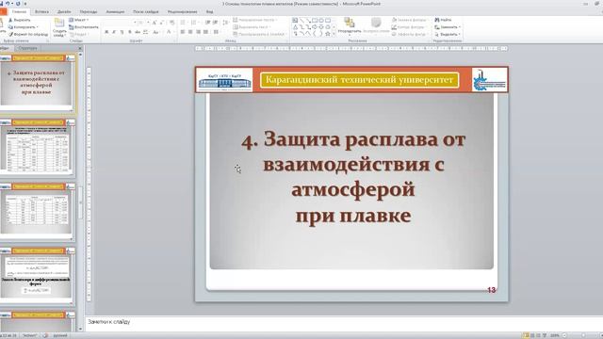Viewport: 603px width, 339px height.
Task: Select the right arrow shape in gallery
Action: (315, 27)
